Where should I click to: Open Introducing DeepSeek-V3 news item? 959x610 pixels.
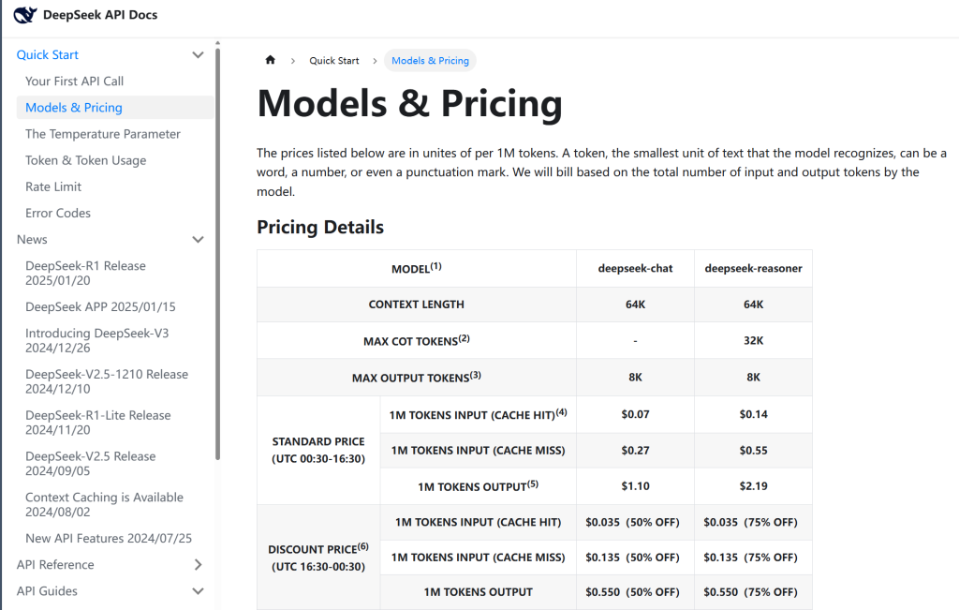point(96,341)
